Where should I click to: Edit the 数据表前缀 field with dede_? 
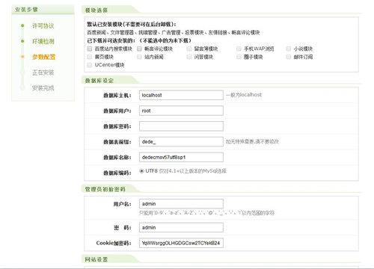click(x=181, y=142)
